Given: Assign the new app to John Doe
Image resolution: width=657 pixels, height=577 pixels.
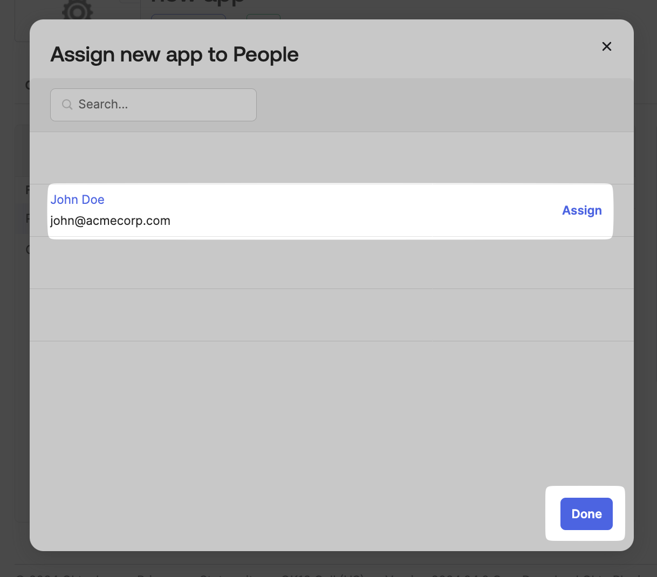Looking at the screenshot, I should pos(581,210).
